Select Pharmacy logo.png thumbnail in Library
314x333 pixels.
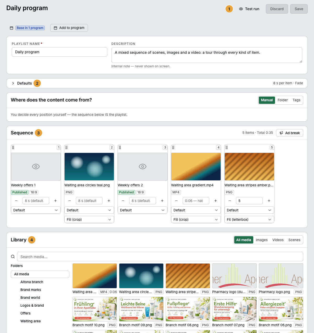coord(281,276)
